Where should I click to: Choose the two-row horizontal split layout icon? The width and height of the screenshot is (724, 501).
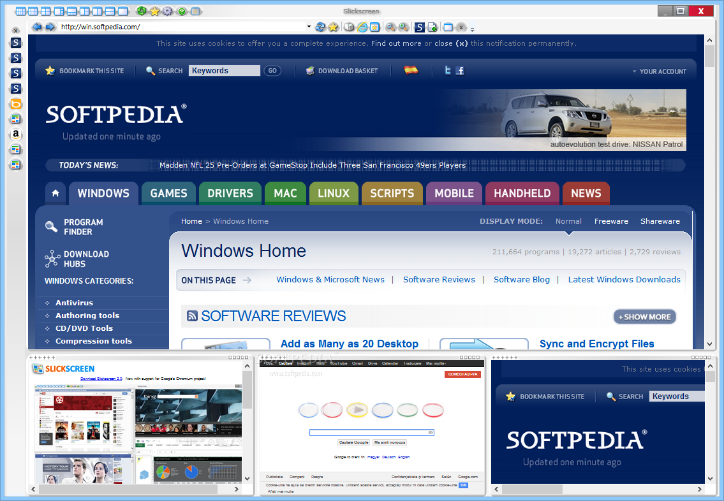click(110, 11)
